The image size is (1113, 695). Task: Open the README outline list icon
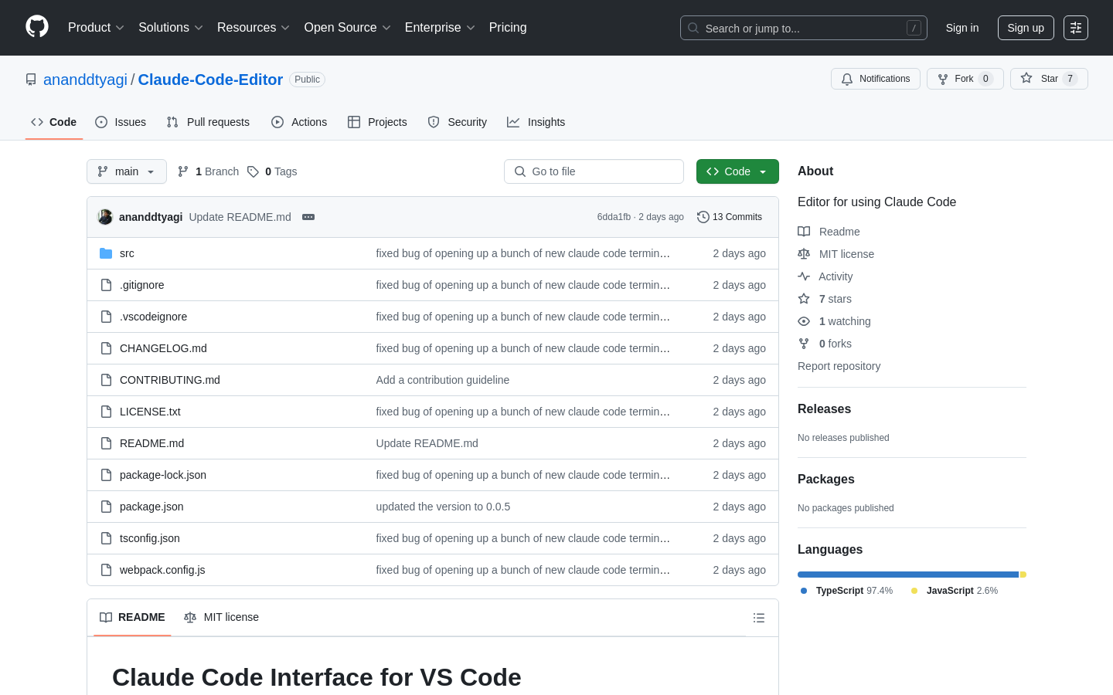coord(759,618)
